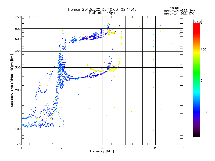Click the x-axis tick label '1'
The height and width of the screenshot is (161, 215).
click(21, 148)
